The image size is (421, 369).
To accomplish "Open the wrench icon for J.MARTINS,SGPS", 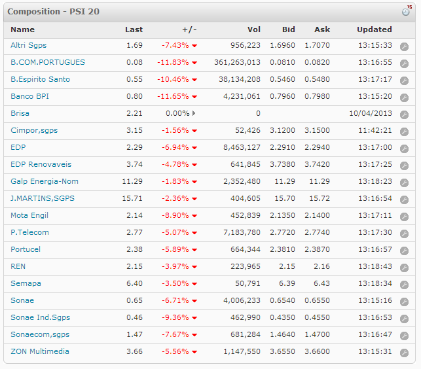I will tap(404, 200).
